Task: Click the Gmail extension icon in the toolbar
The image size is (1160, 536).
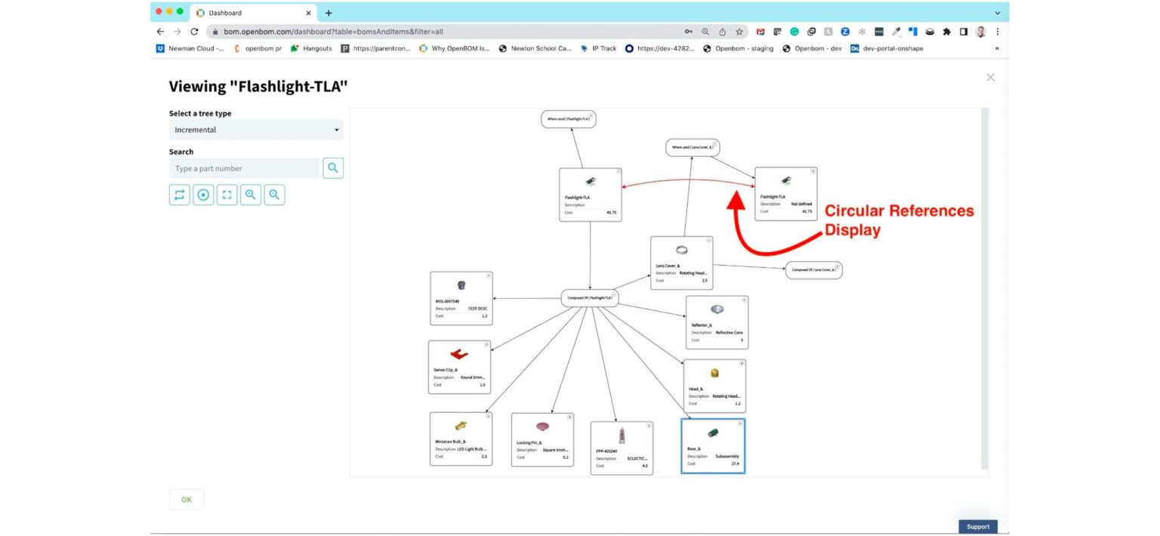Action: pyautogui.click(x=760, y=32)
